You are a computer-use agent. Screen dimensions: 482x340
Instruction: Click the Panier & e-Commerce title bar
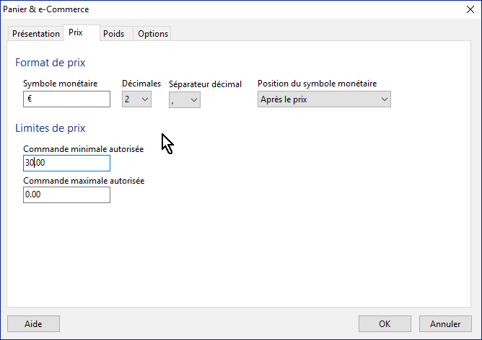216,9
